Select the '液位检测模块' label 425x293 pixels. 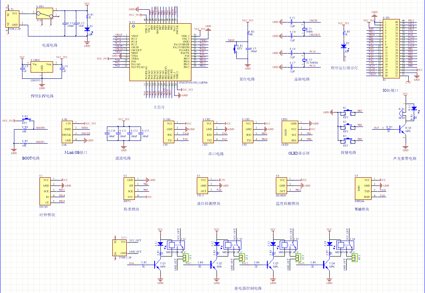pyautogui.click(x=208, y=203)
